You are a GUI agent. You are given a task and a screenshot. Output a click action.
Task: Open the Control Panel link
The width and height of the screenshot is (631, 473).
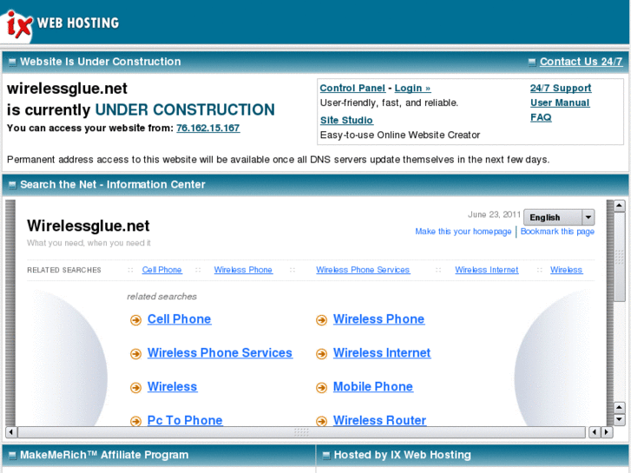coord(352,89)
